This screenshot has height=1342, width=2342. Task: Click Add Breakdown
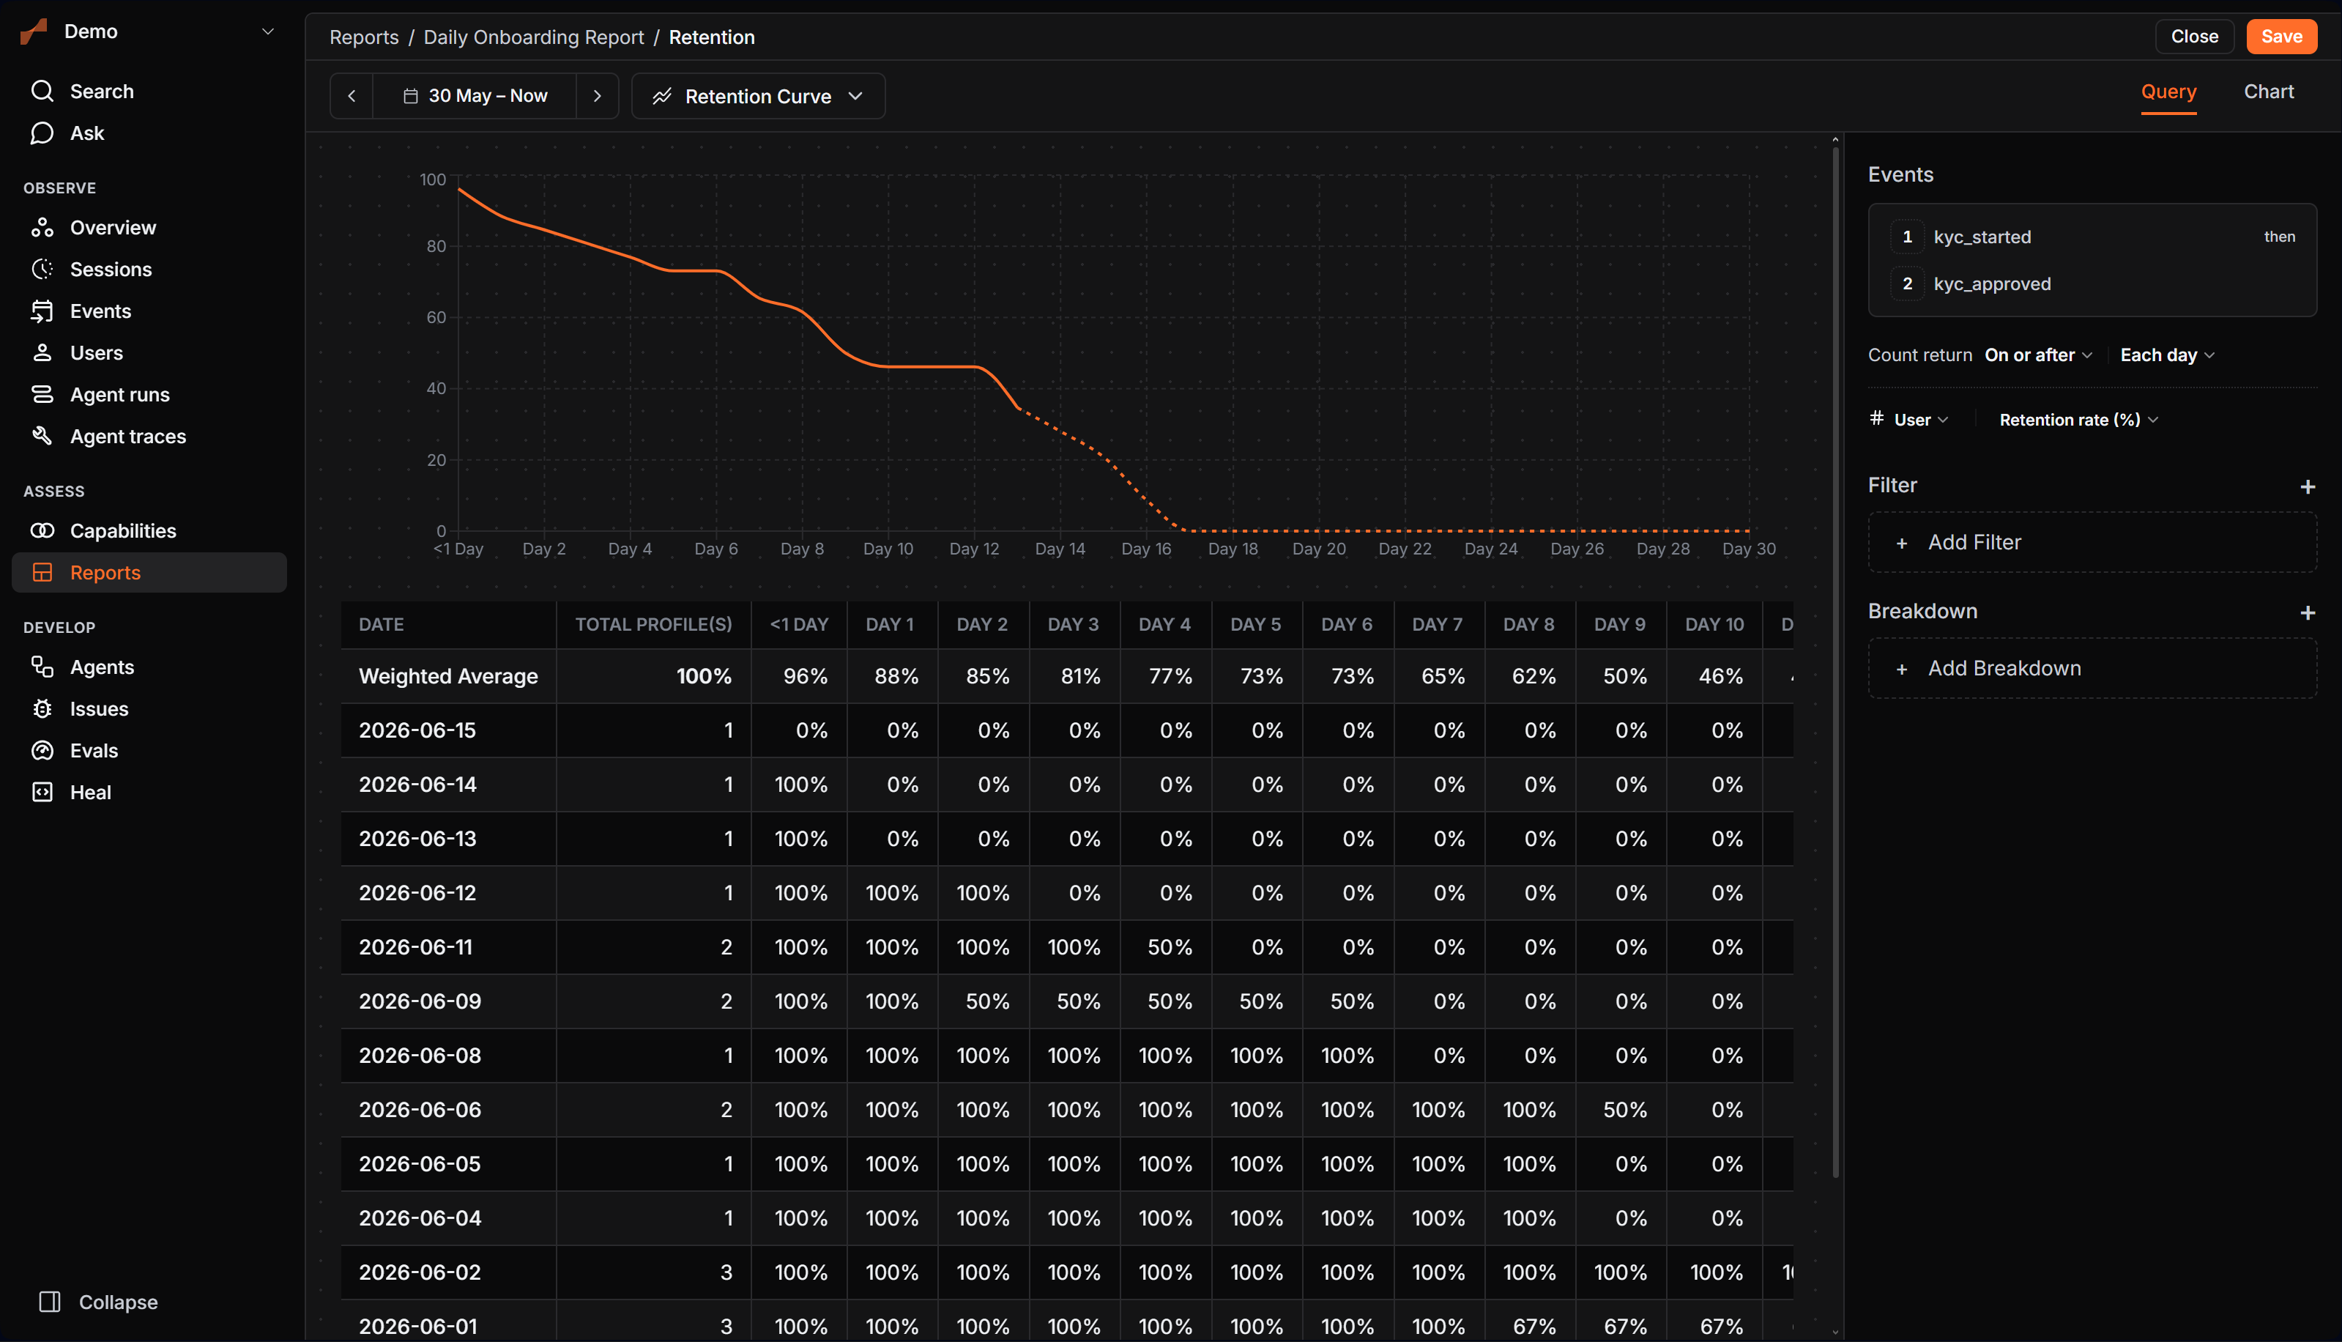[x=2092, y=669]
